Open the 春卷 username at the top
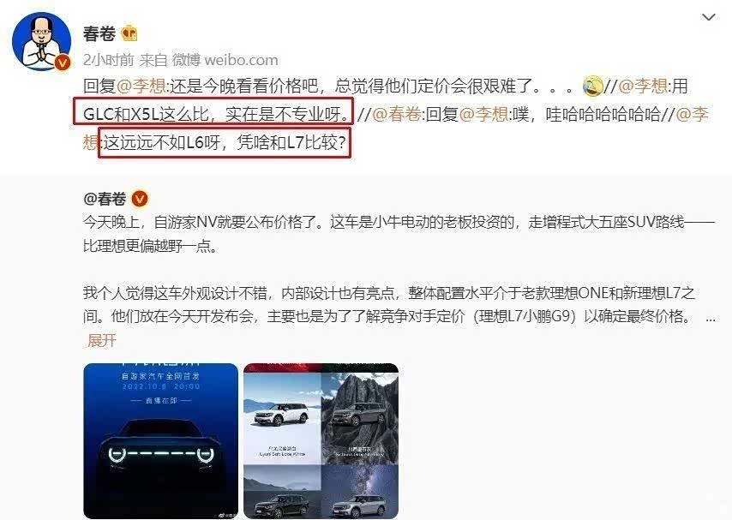 point(99,33)
